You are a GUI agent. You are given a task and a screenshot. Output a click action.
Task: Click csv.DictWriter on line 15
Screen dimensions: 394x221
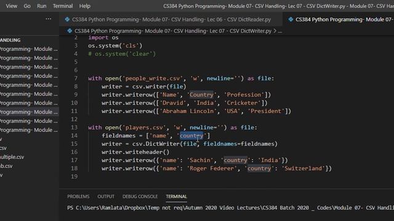[156, 144]
